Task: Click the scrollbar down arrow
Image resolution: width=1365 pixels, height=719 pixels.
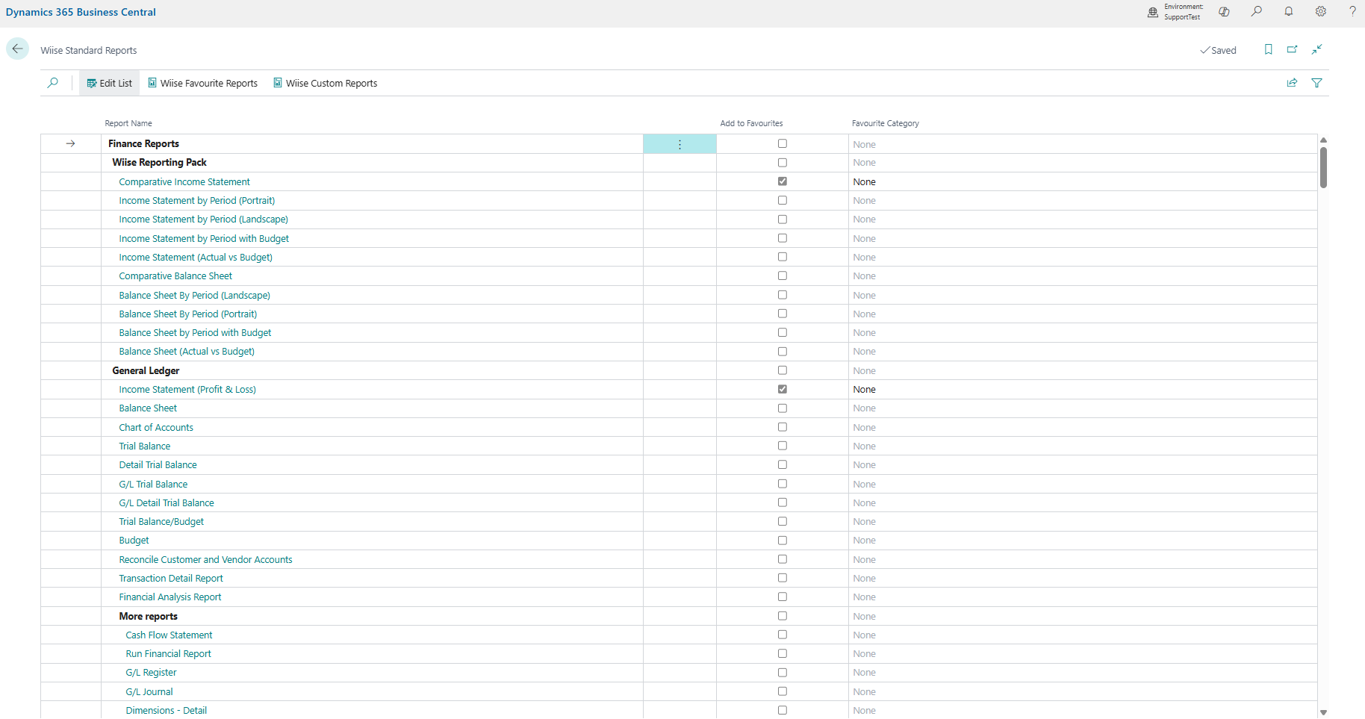Action: point(1323,712)
